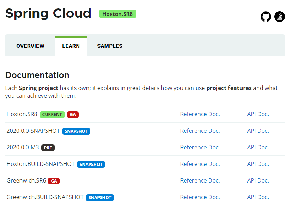Open API Doc. for Greenwich.BUILD-SNAPSHOT
299x215 pixels.
[x=258, y=197]
